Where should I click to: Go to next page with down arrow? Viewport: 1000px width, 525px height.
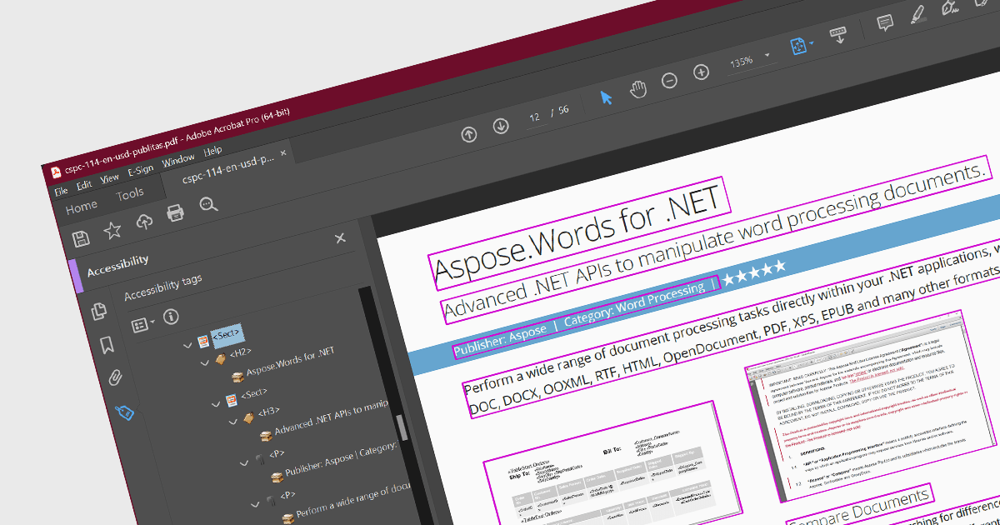(x=500, y=126)
